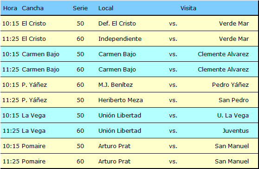This screenshot has width=259, height=169.
Task: Select the Independiente team cell
Action: point(120,39)
